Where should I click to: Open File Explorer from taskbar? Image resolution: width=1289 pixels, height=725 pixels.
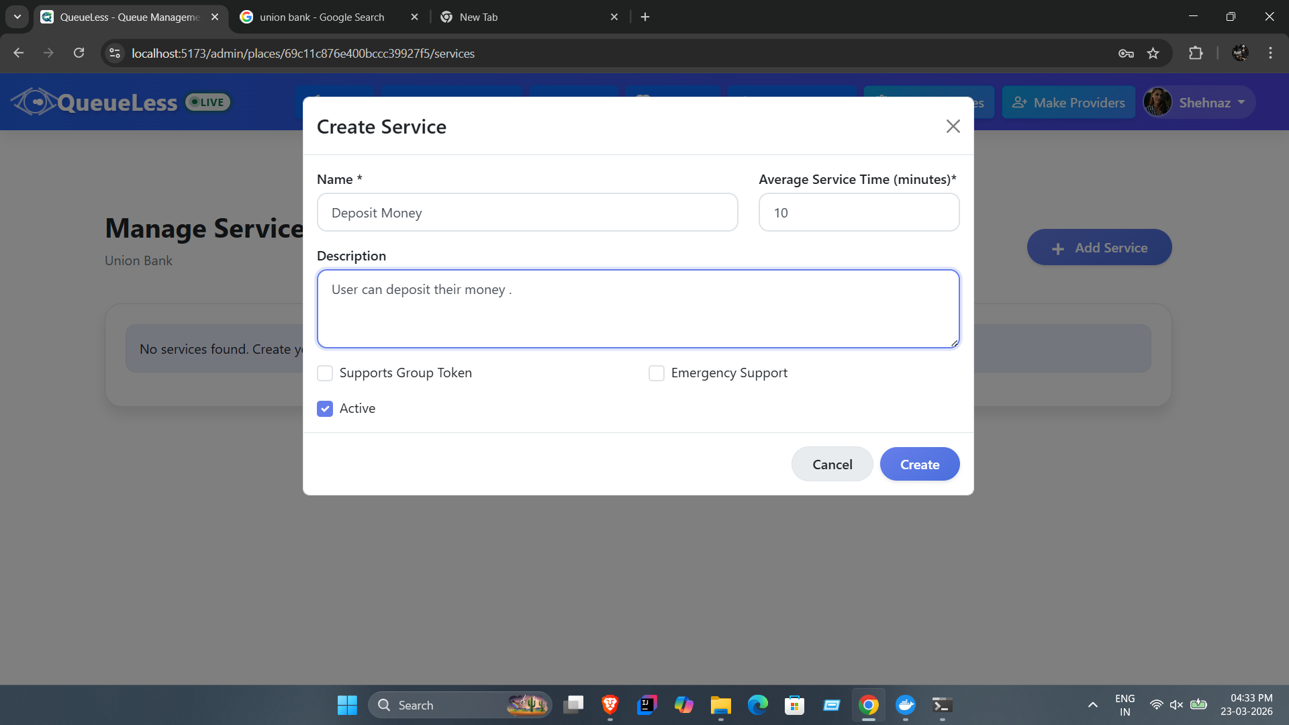pyautogui.click(x=721, y=705)
